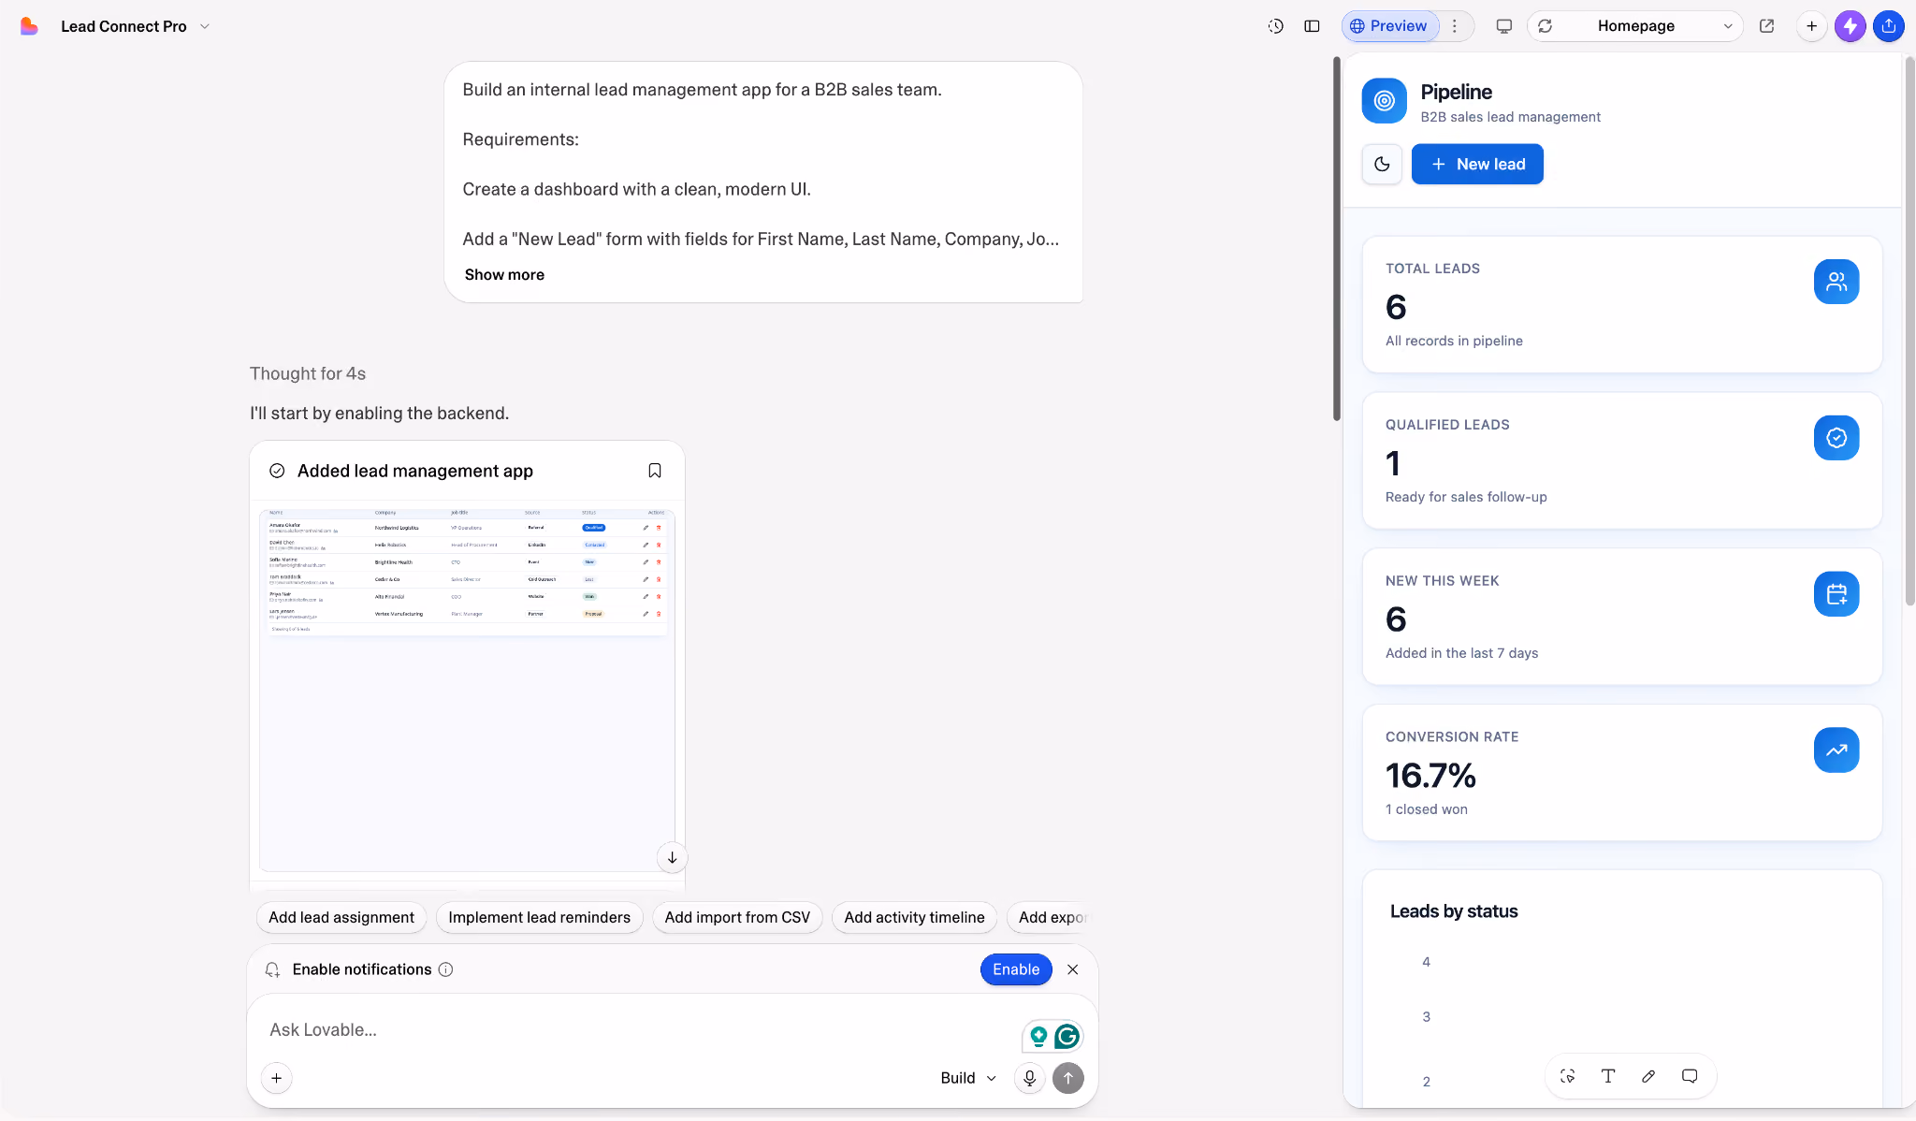Focus the Ask Lovable input field
This screenshot has width=1916, height=1121.
point(636,1029)
